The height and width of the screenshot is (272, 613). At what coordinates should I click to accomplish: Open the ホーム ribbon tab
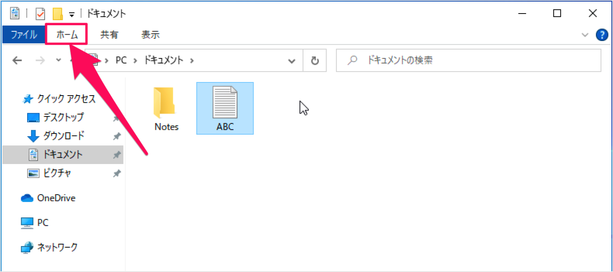point(67,35)
